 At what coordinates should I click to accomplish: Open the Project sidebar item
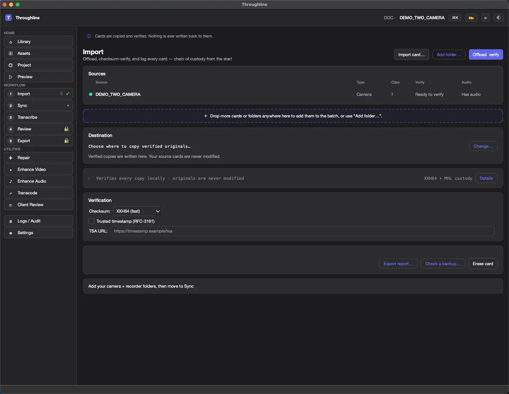(39, 65)
